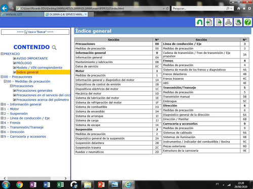
Task: Open Transmisión manual table row
Action: point(205,97)
